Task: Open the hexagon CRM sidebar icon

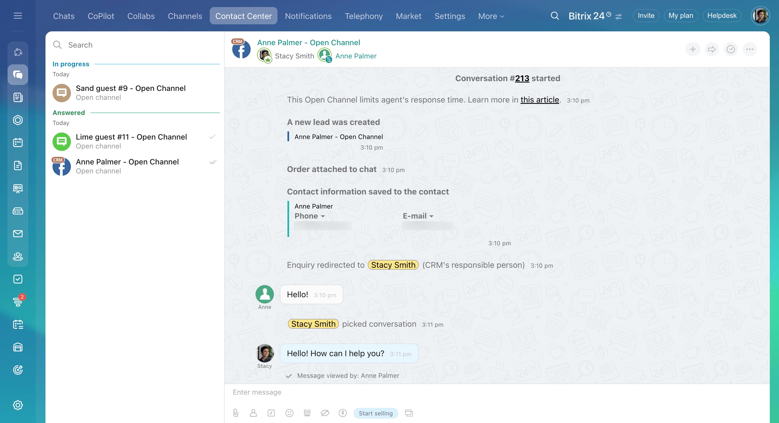Action: click(18, 120)
